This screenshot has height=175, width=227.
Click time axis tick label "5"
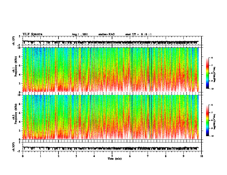tap(112, 156)
